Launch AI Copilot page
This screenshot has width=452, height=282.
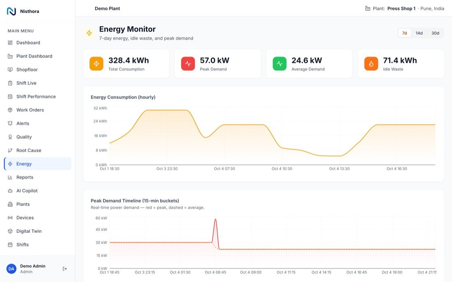[38, 191]
